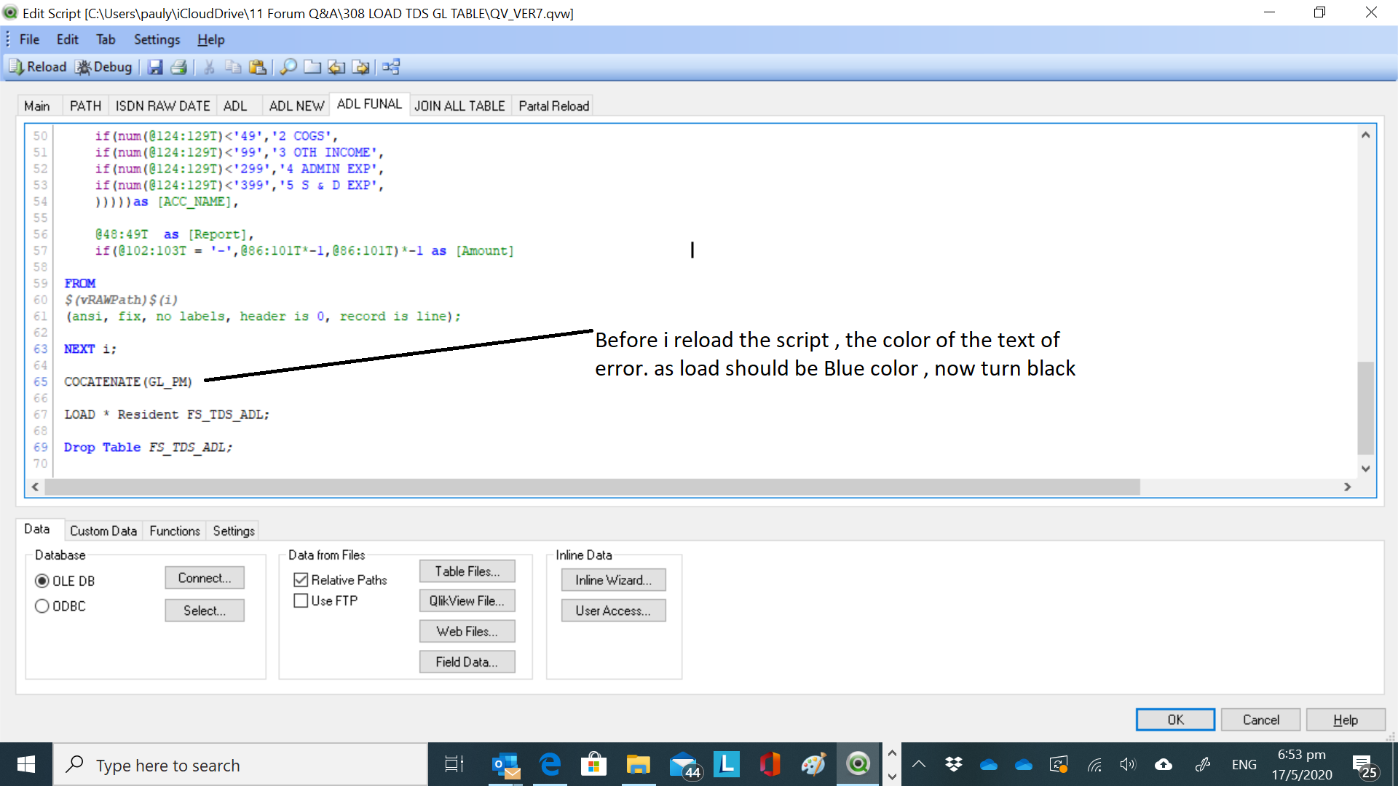Click the Inline Wizard... button

click(x=613, y=580)
